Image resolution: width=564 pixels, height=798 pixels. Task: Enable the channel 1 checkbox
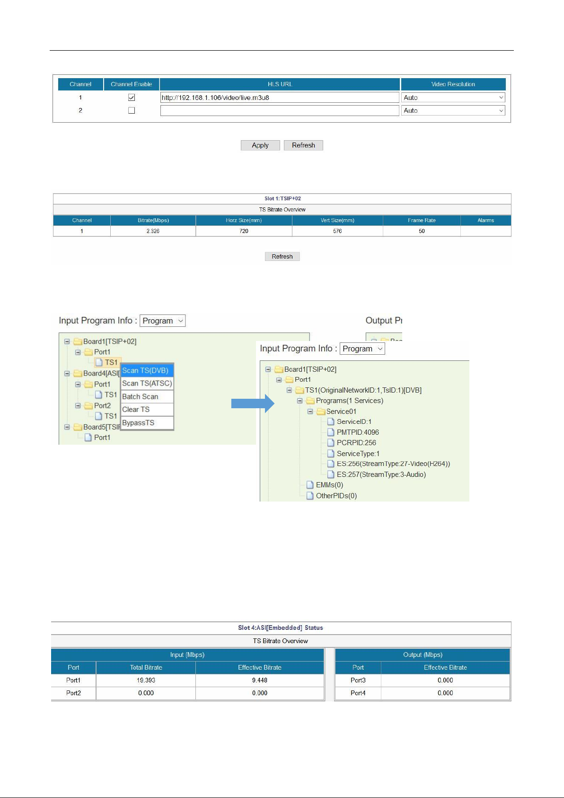coord(132,98)
